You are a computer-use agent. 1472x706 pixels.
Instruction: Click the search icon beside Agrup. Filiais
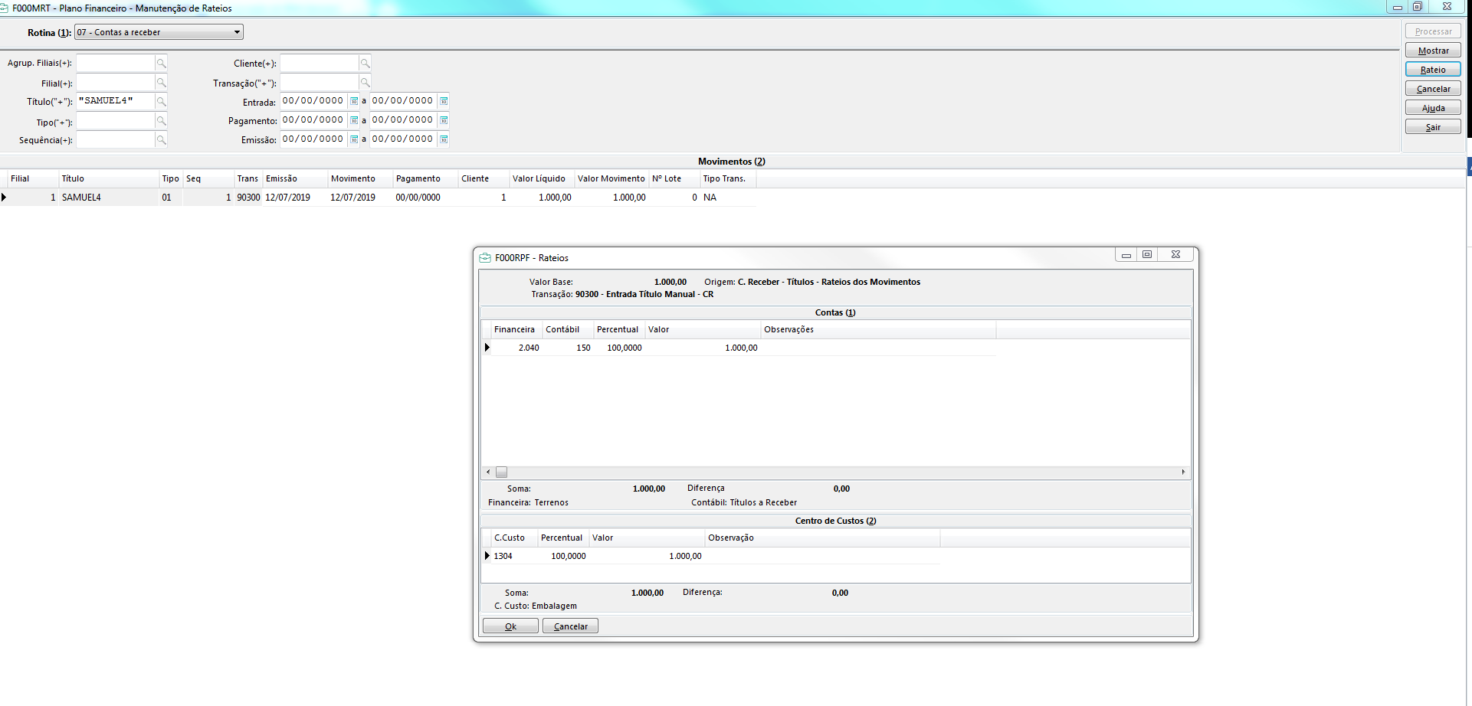(161, 64)
